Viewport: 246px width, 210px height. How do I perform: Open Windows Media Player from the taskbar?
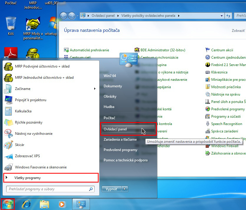coord(62,204)
